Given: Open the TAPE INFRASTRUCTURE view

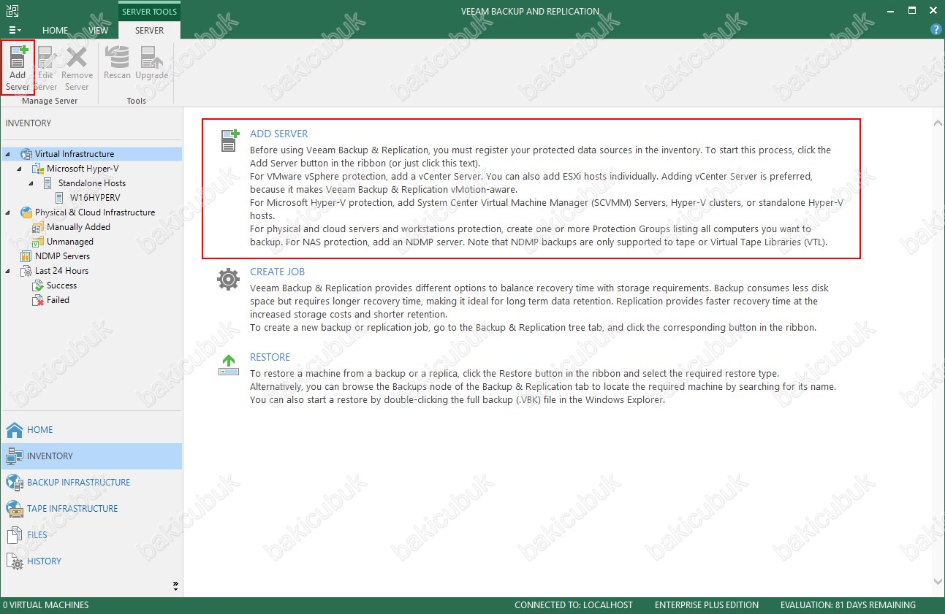Looking at the screenshot, I should [91, 509].
